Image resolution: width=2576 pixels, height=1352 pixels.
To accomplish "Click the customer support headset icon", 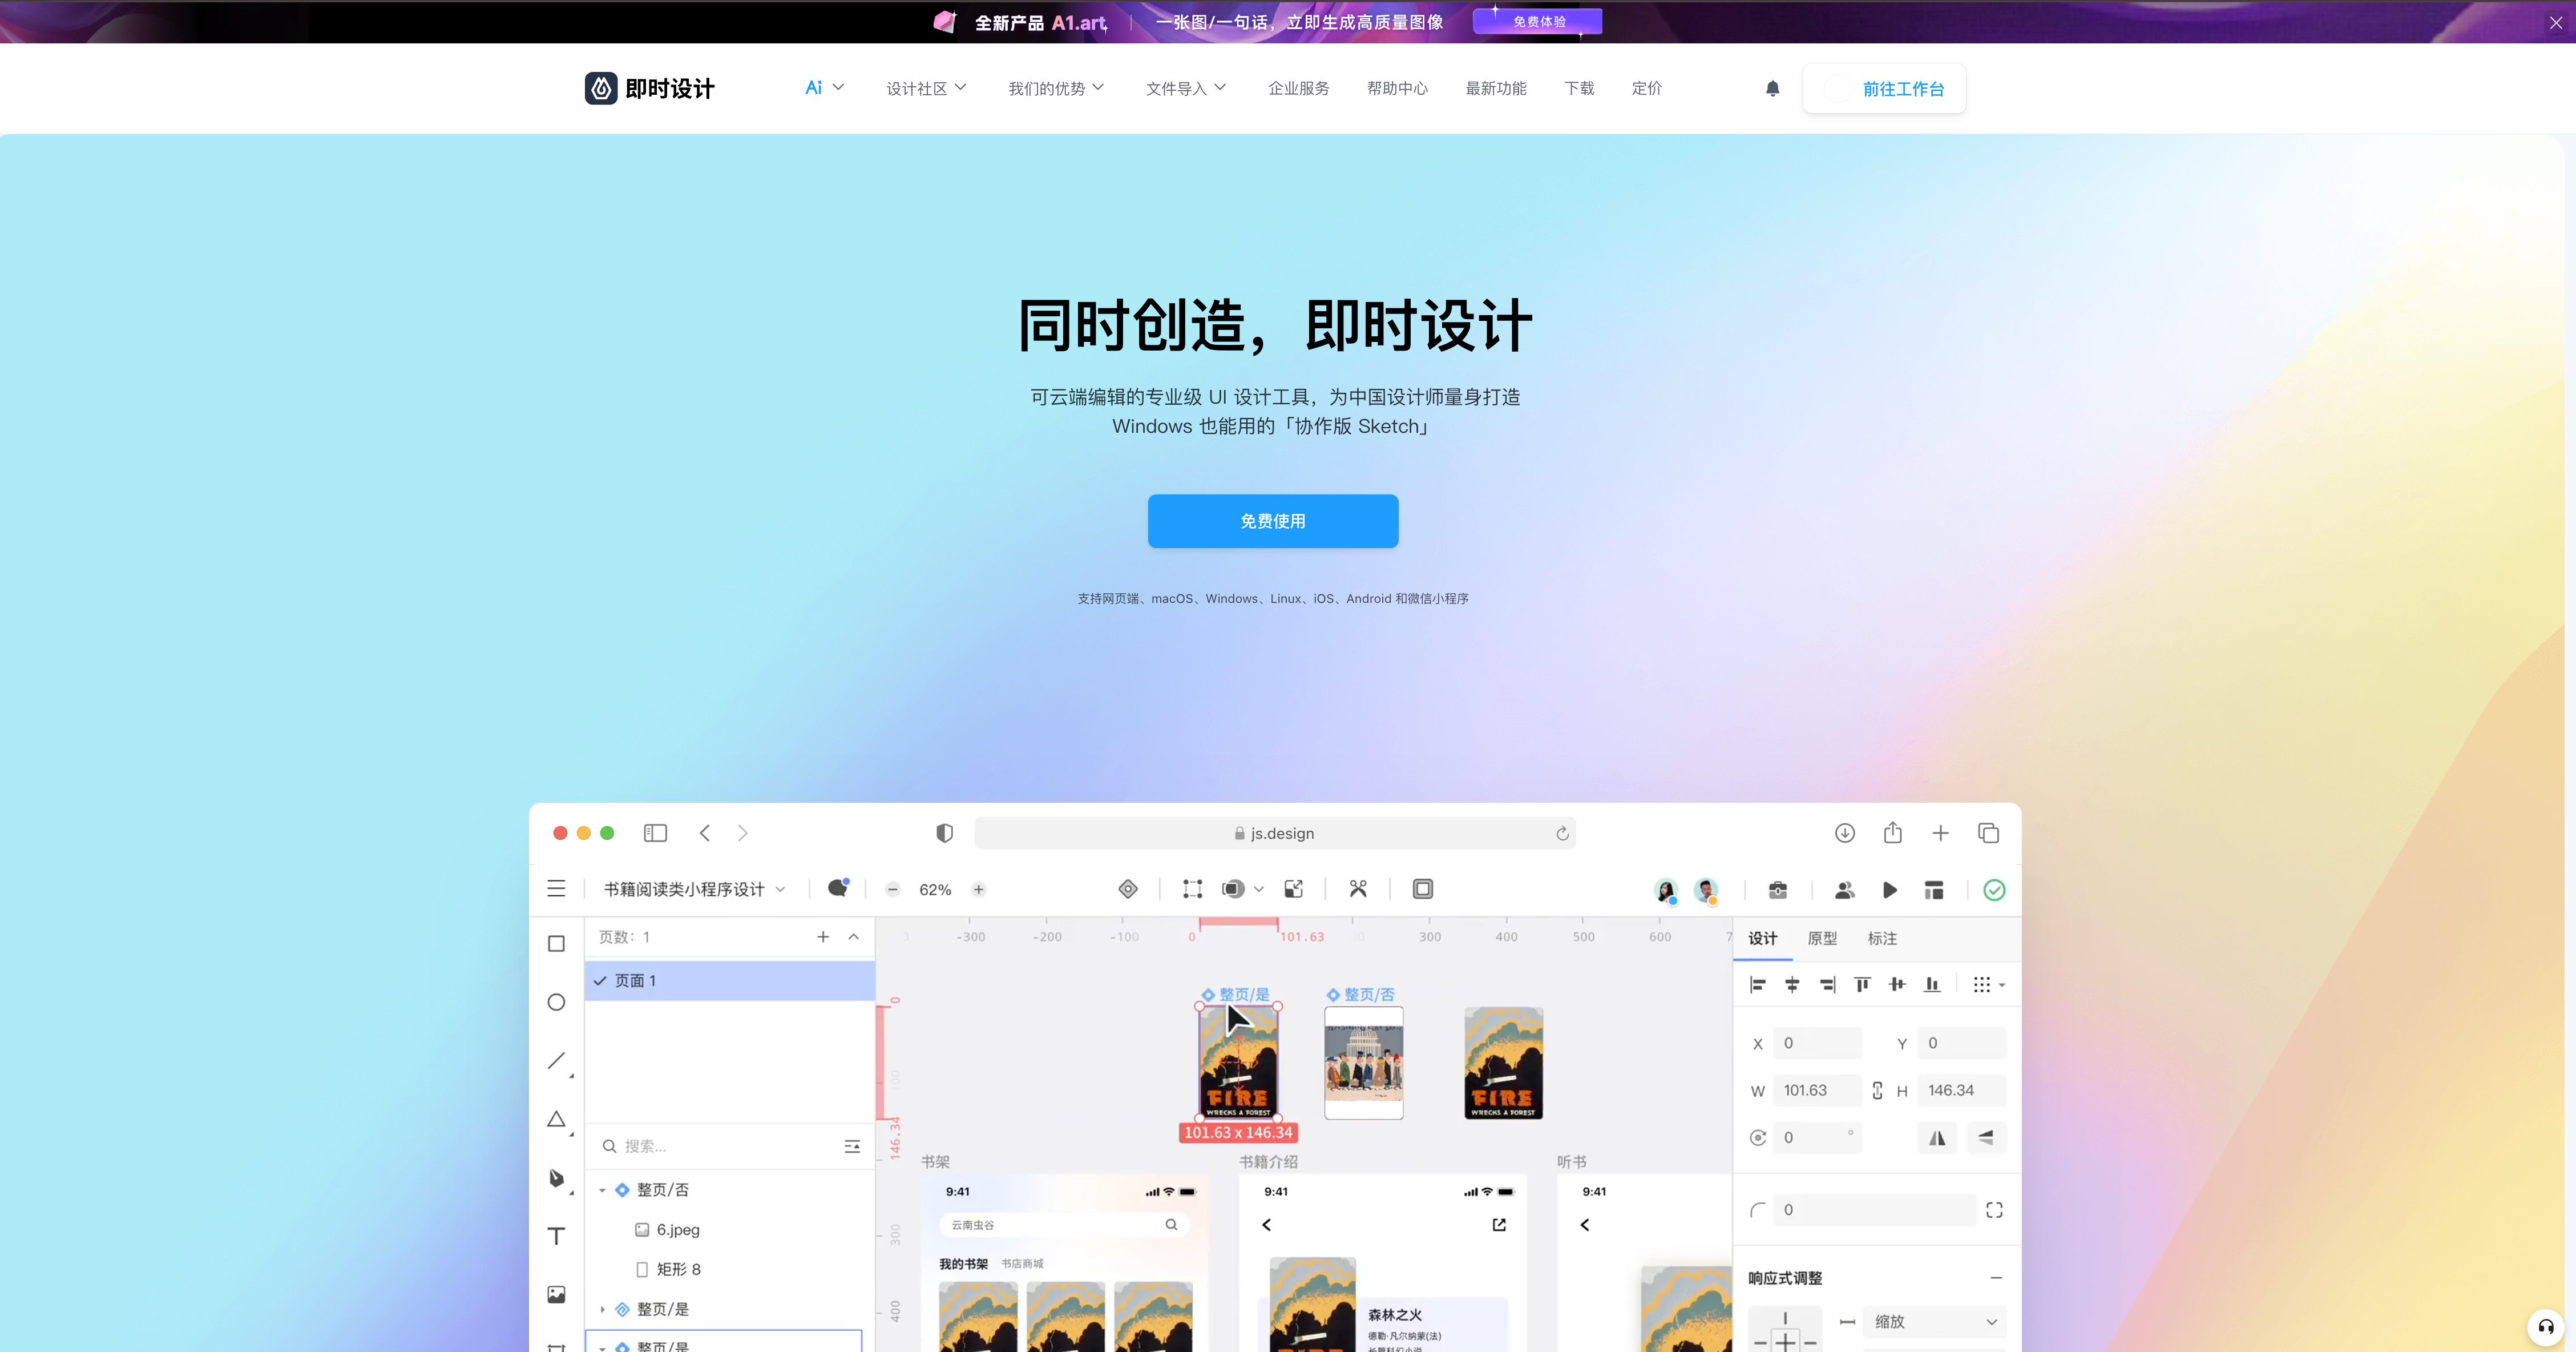I will coord(2546,1327).
